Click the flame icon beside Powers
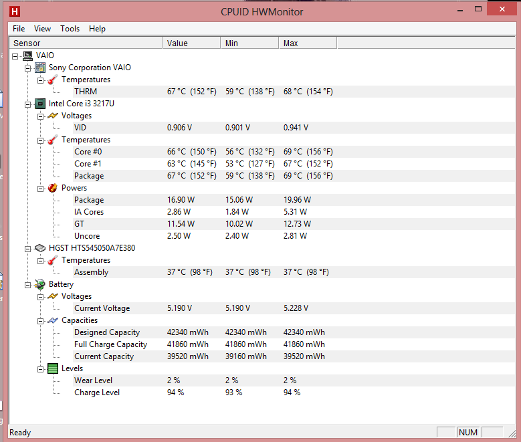Image resolution: width=523 pixels, height=442 pixels. [x=53, y=188]
